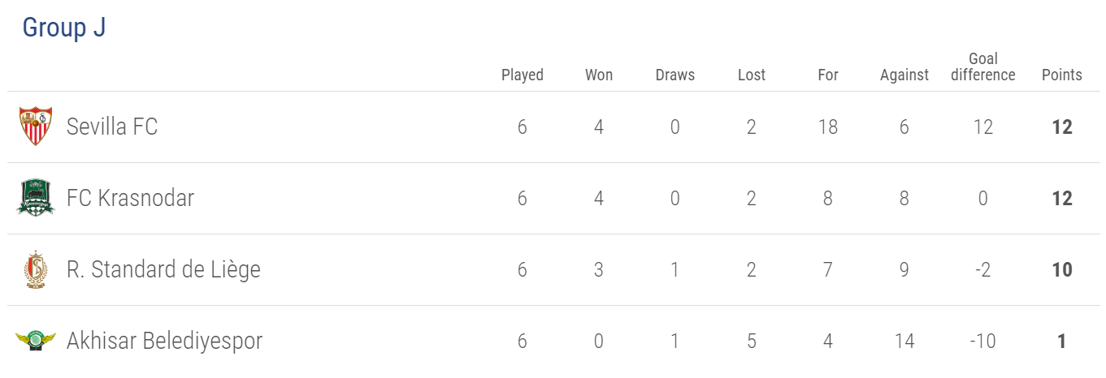
Task: Open the FC Krasnodar team link
Action: (x=130, y=198)
